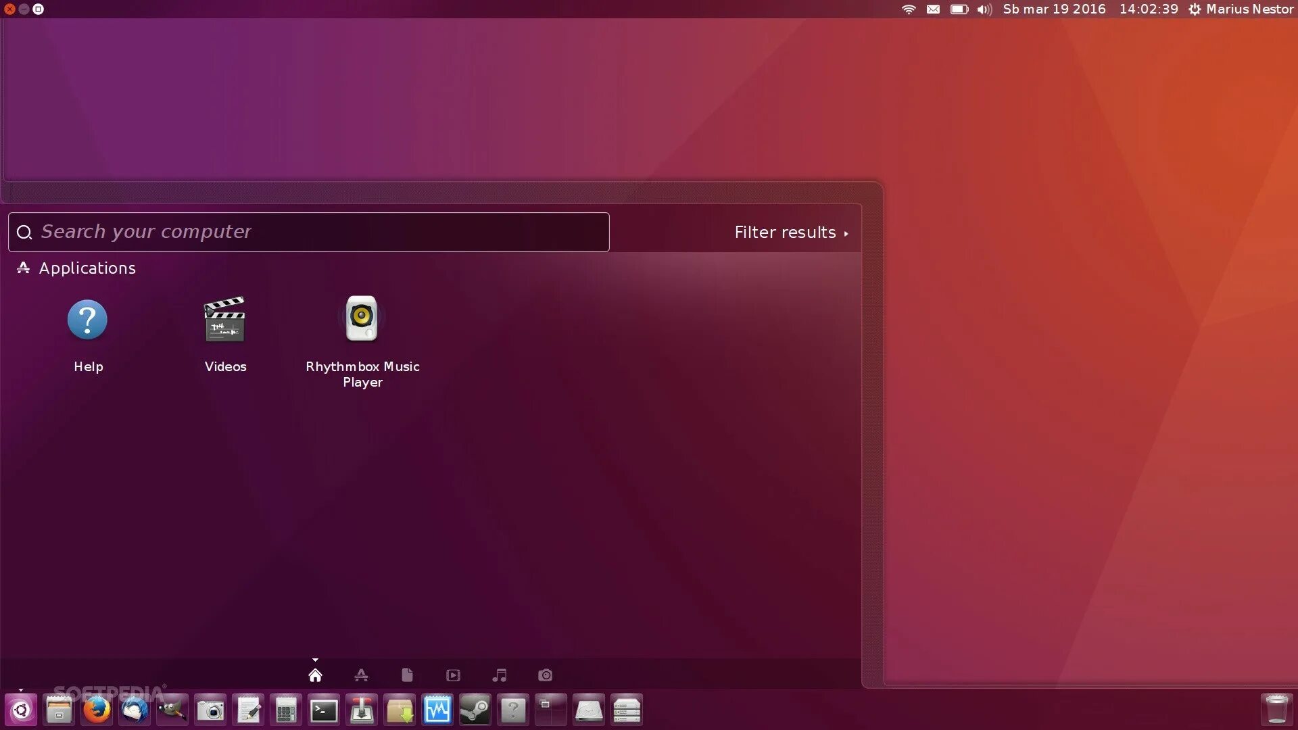The image size is (1298, 730).
Task: Expand the Filter results panel
Action: tap(790, 233)
